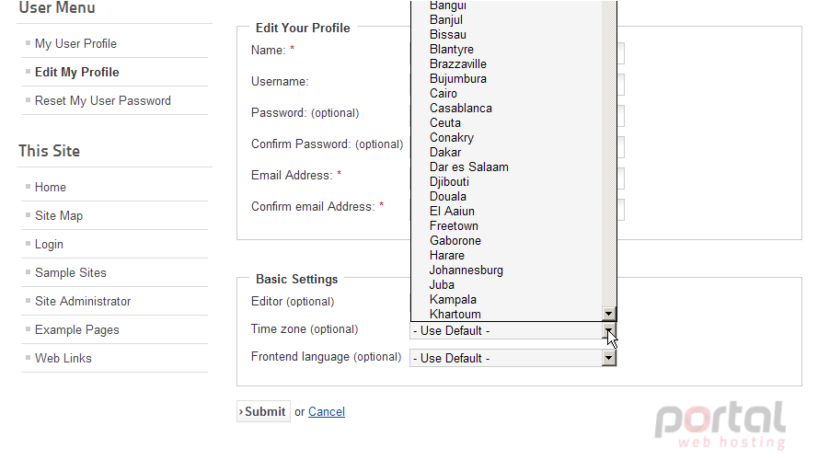
Task: Open the My User Profile menu item
Action: 75,44
